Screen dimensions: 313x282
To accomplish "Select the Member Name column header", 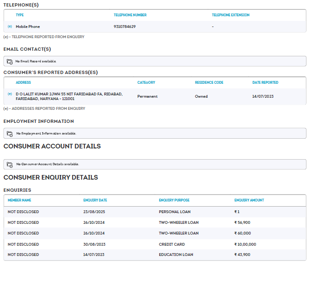I will coord(20,200).
